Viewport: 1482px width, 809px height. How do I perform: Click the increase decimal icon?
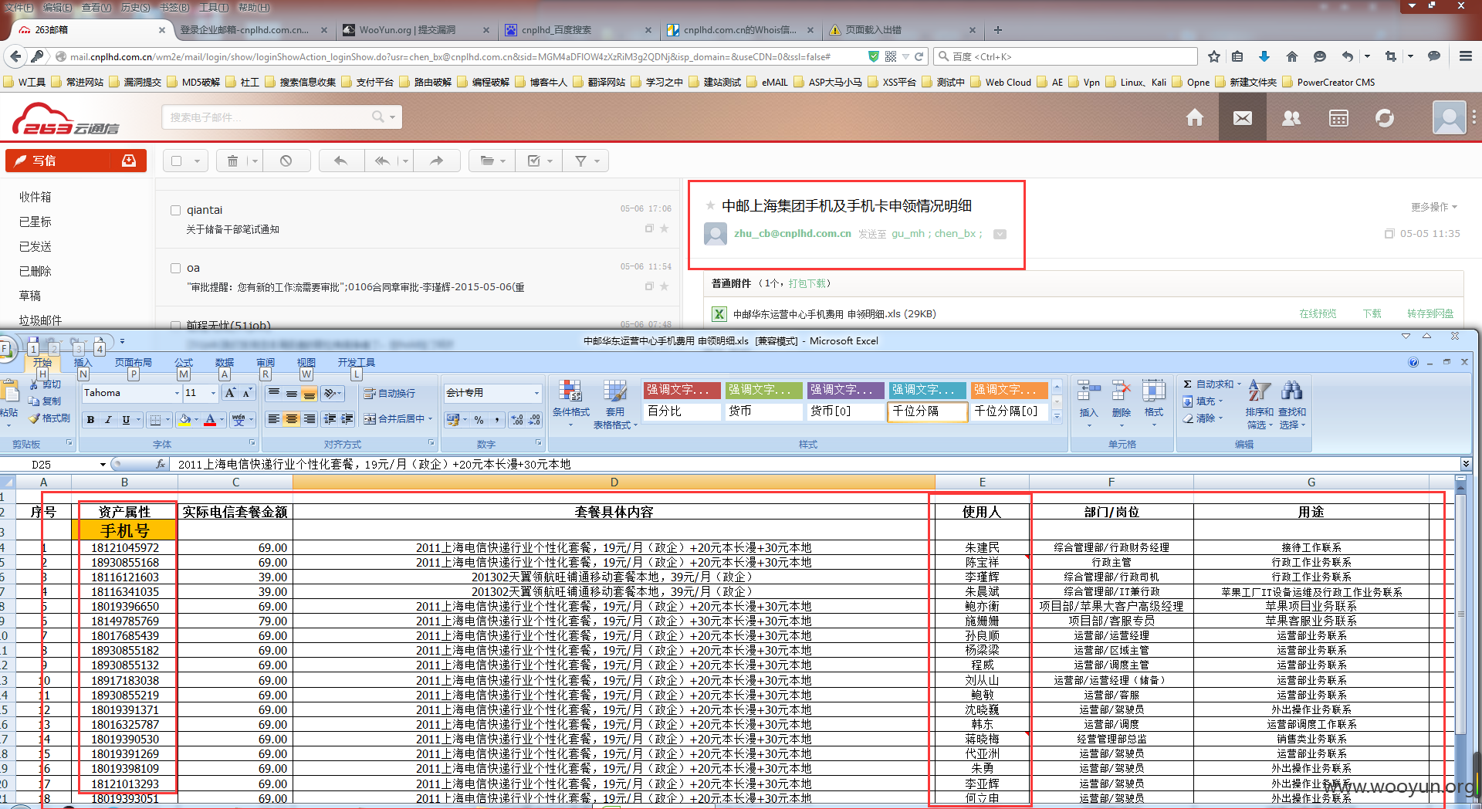click(x=516, y=420)
